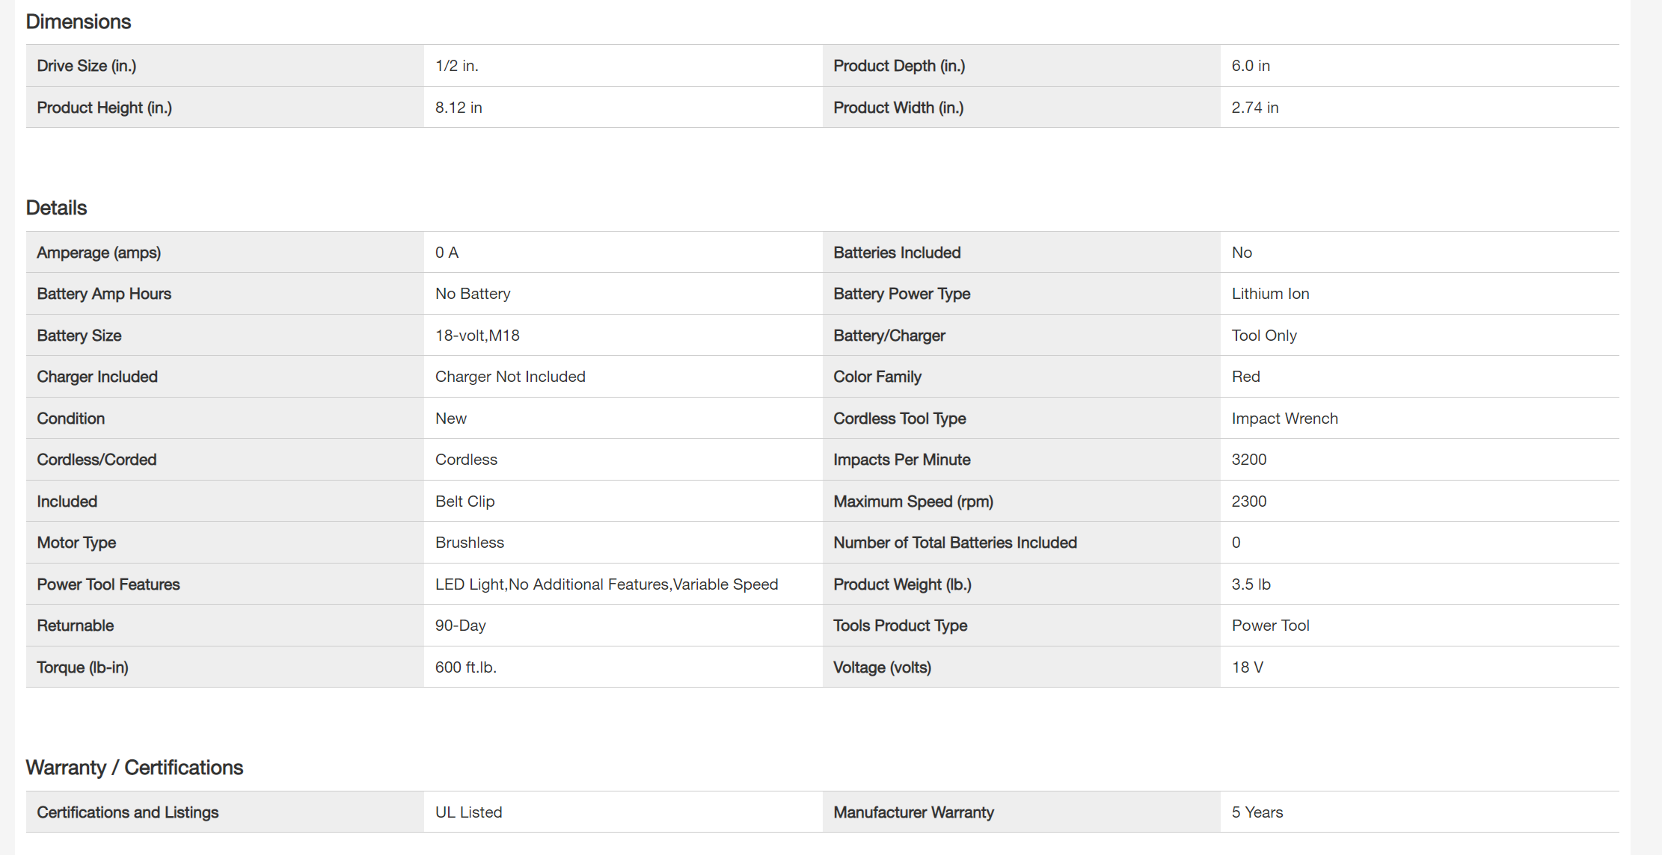This screenshot has width=1662, height=855.
Task: Click the 90-Day returnable value
Action: [x=461, y=626]
